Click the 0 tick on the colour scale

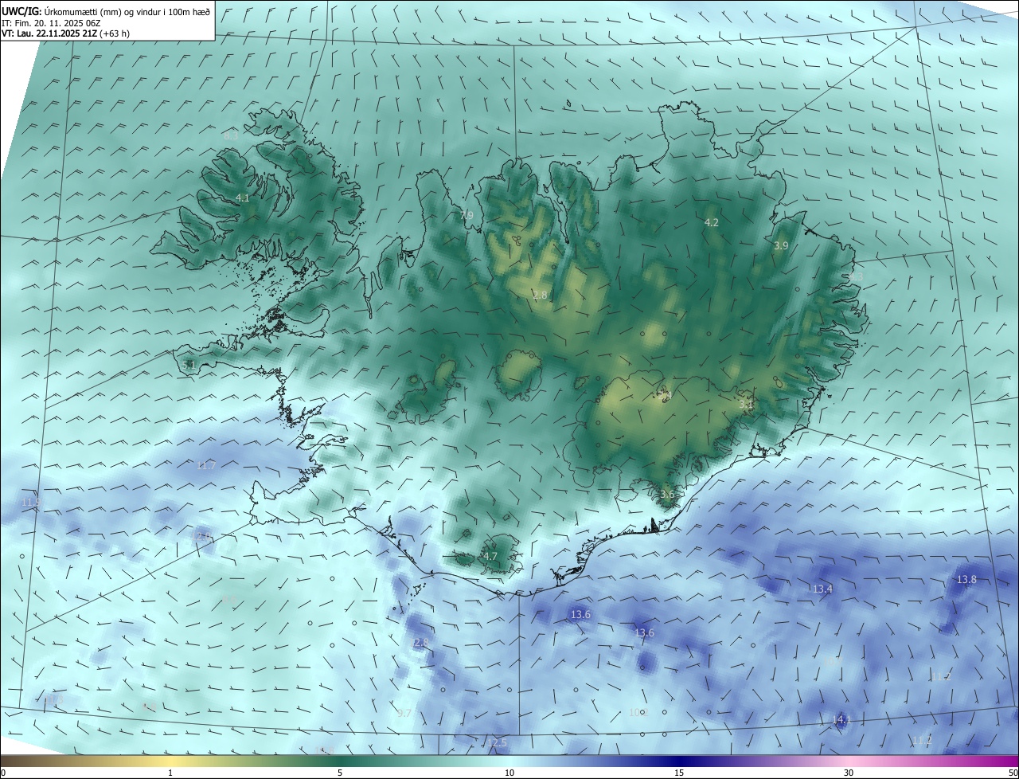click(x=3, y=773)
